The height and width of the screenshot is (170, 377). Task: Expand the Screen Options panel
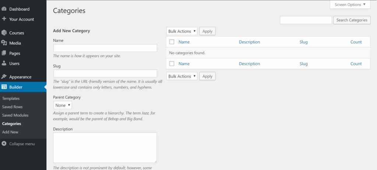[x=350, y=5]
